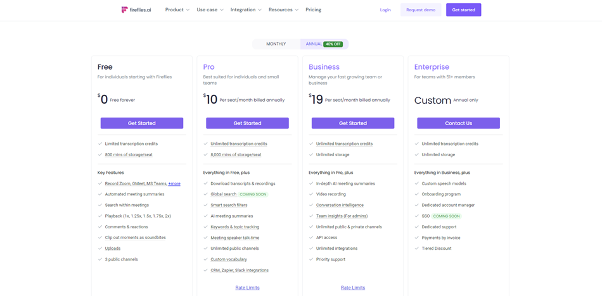Switch billing to Monthly
602x296 pixels.
(276, 44)
